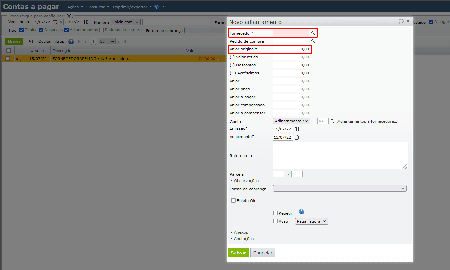Open the Imprimir/exportar menu

tap(132, 7)
